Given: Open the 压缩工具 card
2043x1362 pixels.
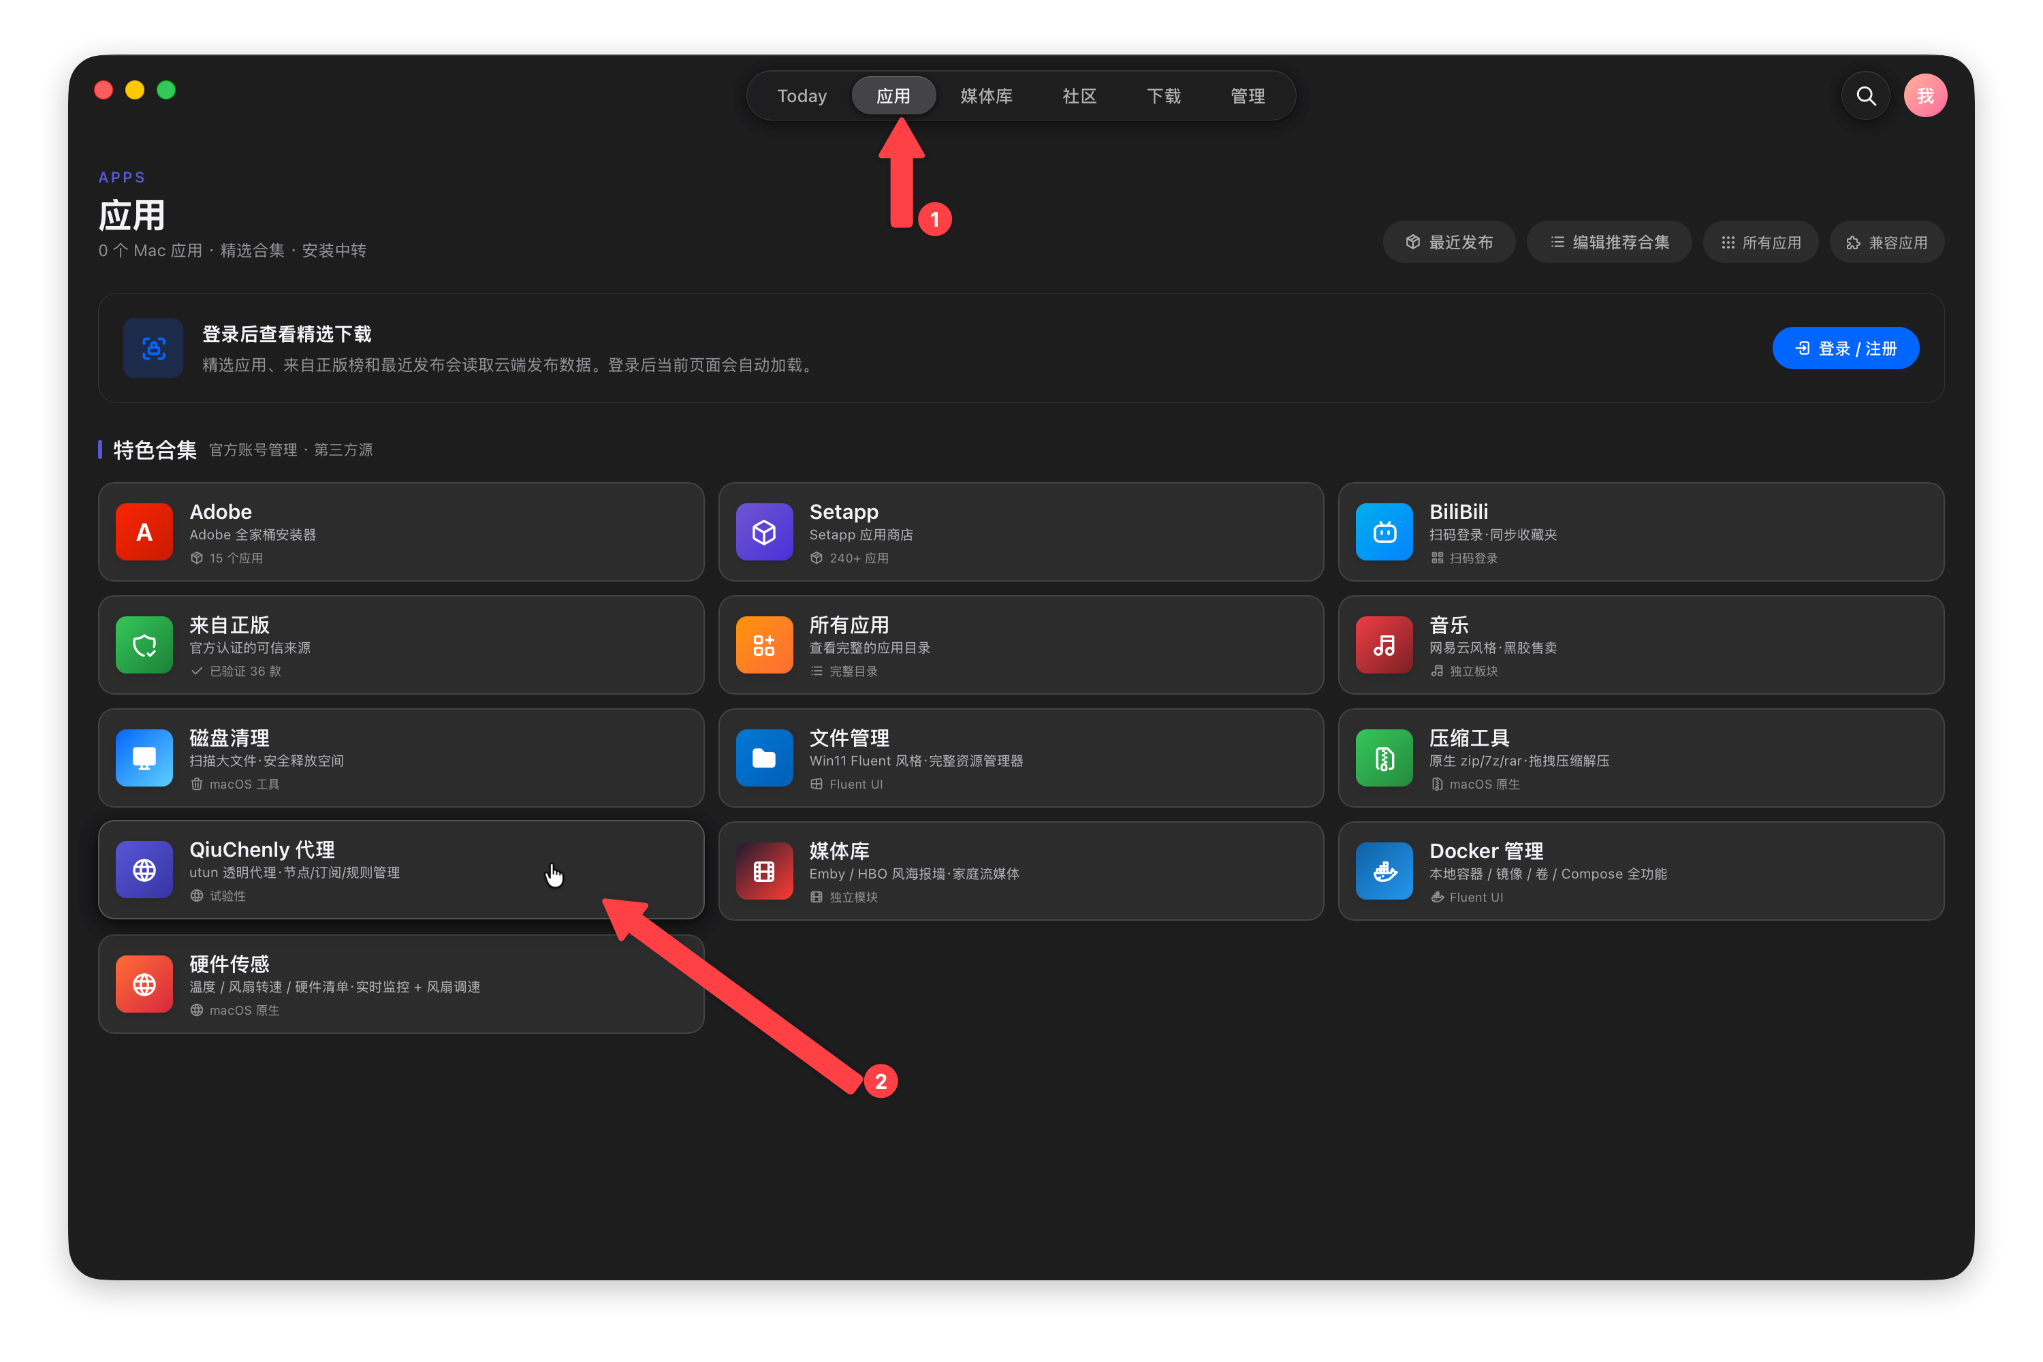Looking at the screenshot, I should [1641, 757].
